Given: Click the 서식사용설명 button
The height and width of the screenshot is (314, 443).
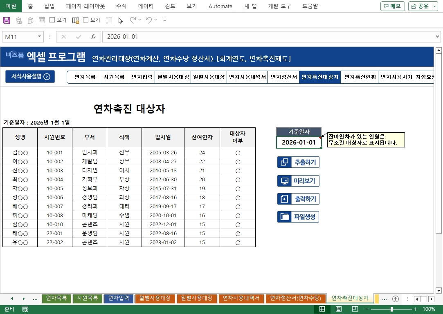Looking at the screenshot, I should tap(30, 76).
